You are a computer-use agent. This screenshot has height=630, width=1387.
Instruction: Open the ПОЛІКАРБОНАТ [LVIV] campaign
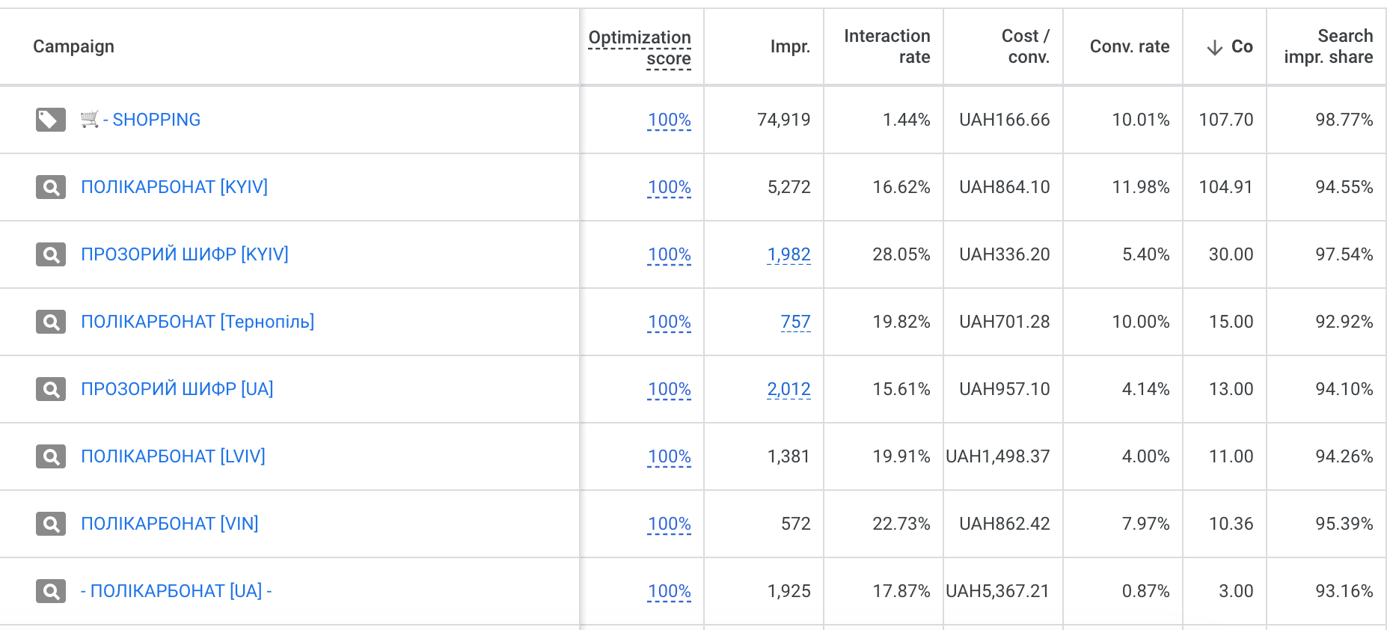click(173, 456)
